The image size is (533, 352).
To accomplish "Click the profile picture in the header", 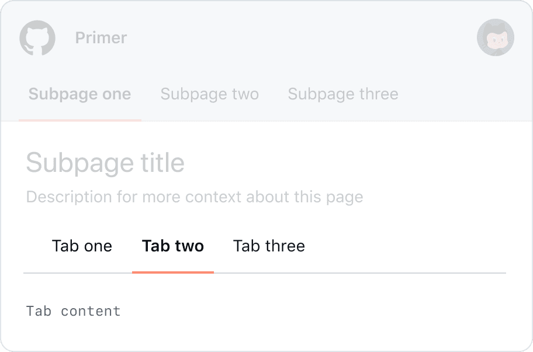I will (496, 37).
